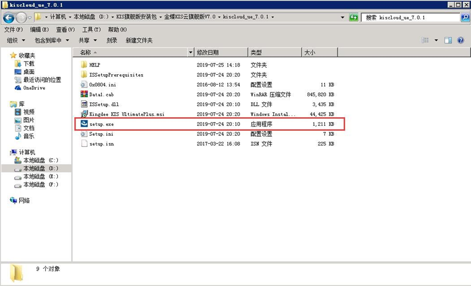Viewport: 471px width, 286px height.
Task: Open OneDrive in the navigation pane
Action: coord(34,88)
